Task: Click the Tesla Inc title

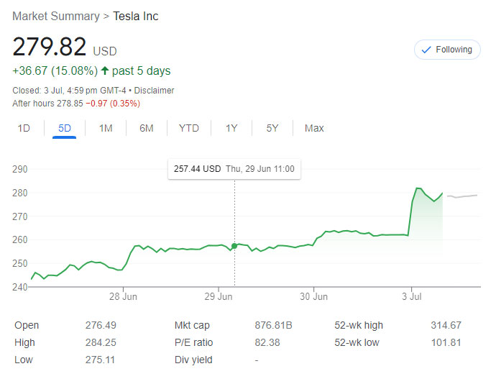Action: tap(136, 16)
